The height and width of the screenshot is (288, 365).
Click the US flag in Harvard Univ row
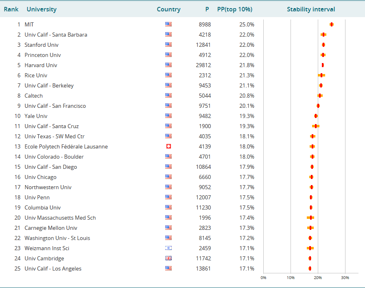[168, 65]
